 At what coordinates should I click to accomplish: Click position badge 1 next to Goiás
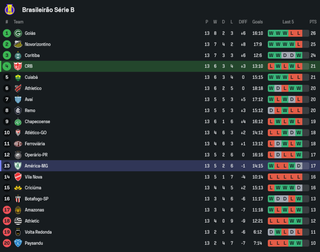pos(7,33)
